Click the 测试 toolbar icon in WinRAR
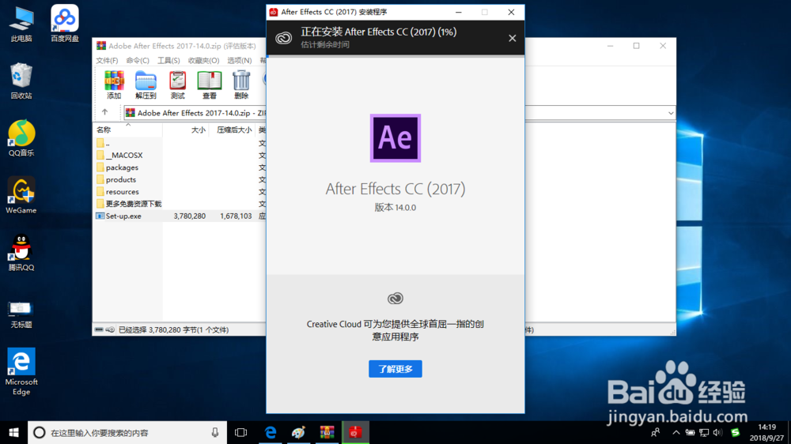Image resolution: width=791 pixels, height=444 pixels. (177, 85)
